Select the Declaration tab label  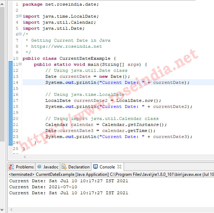pos(79,167)
